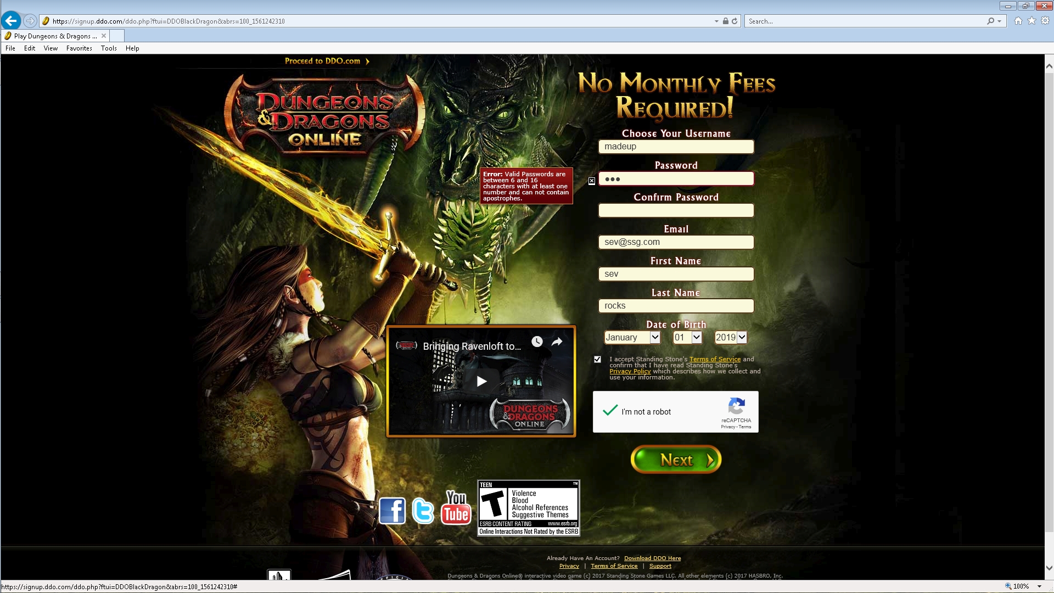
Task: Click the search magnifier icon
Action: [x=990, y=21]
